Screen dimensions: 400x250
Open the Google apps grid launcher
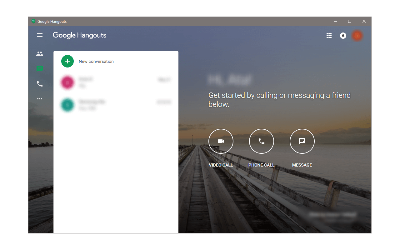(329, 36)
